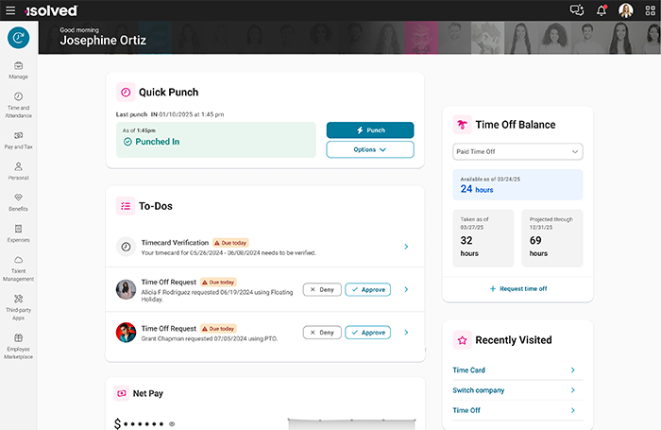The height and width of the screenshot is (430, 661).
Task: Open the Benefits sidebar item
Action: (18, 201)
